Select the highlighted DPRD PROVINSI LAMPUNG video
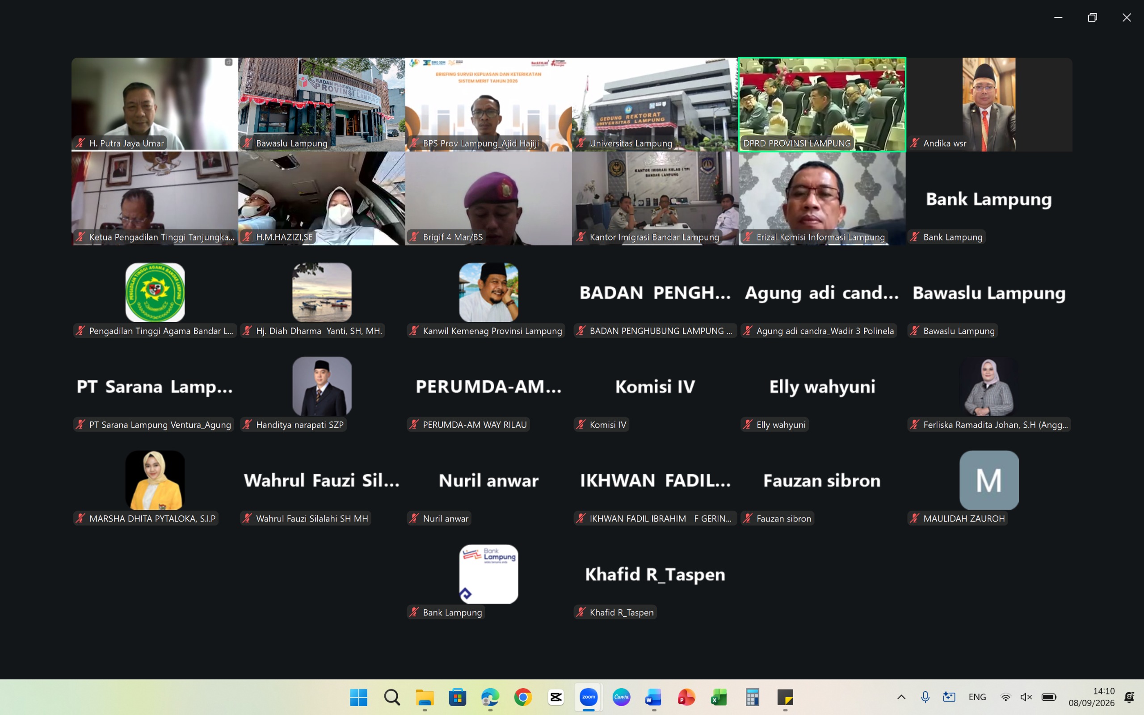Image resolution: width=1144 pixels, height=715 pixels. tap(822, 105)
